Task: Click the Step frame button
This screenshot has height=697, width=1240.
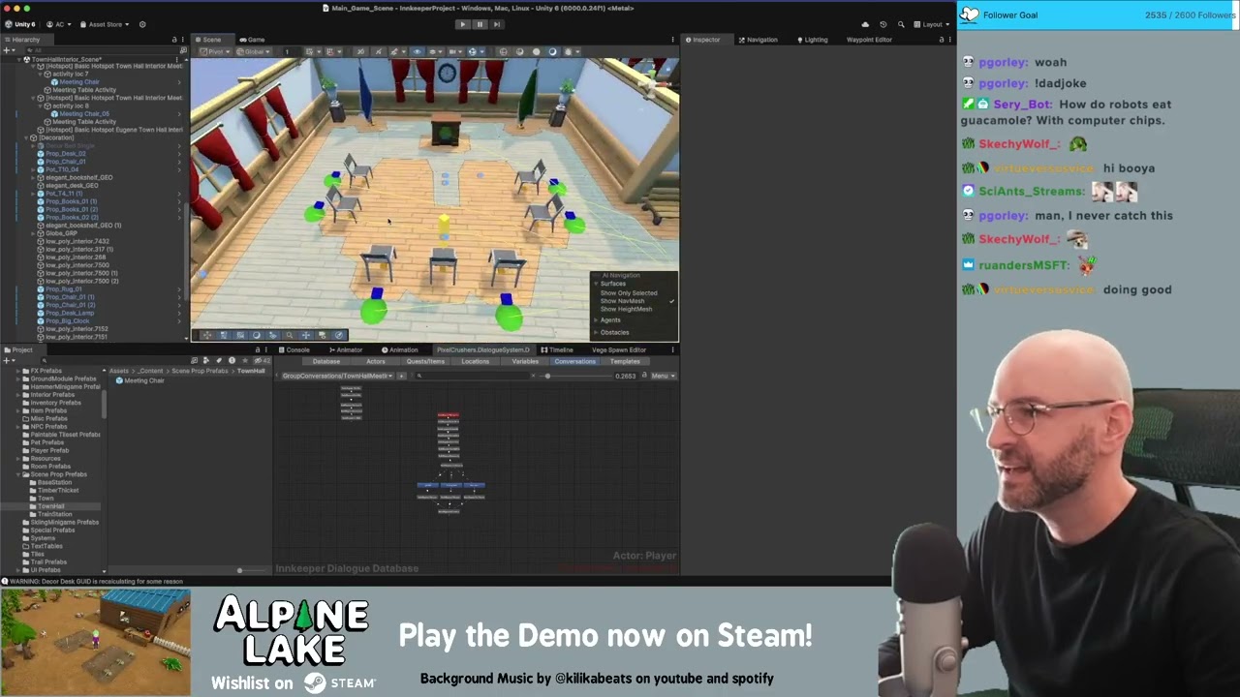Action: point(497,24)
